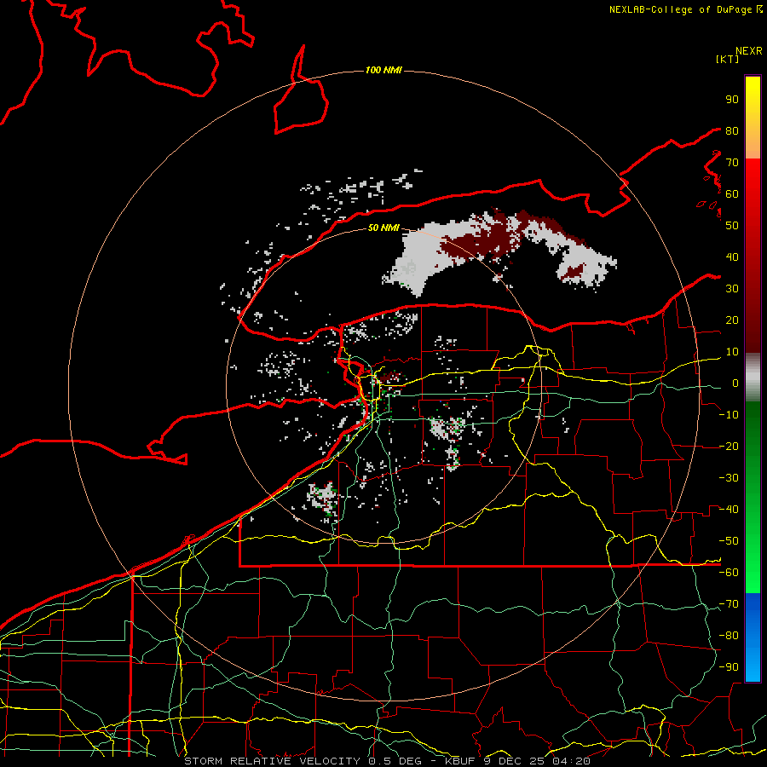Screen dimensions: 767x767
Task: Click the "NEXLAB-College of DuPage" header text
Action: point(682,9)
